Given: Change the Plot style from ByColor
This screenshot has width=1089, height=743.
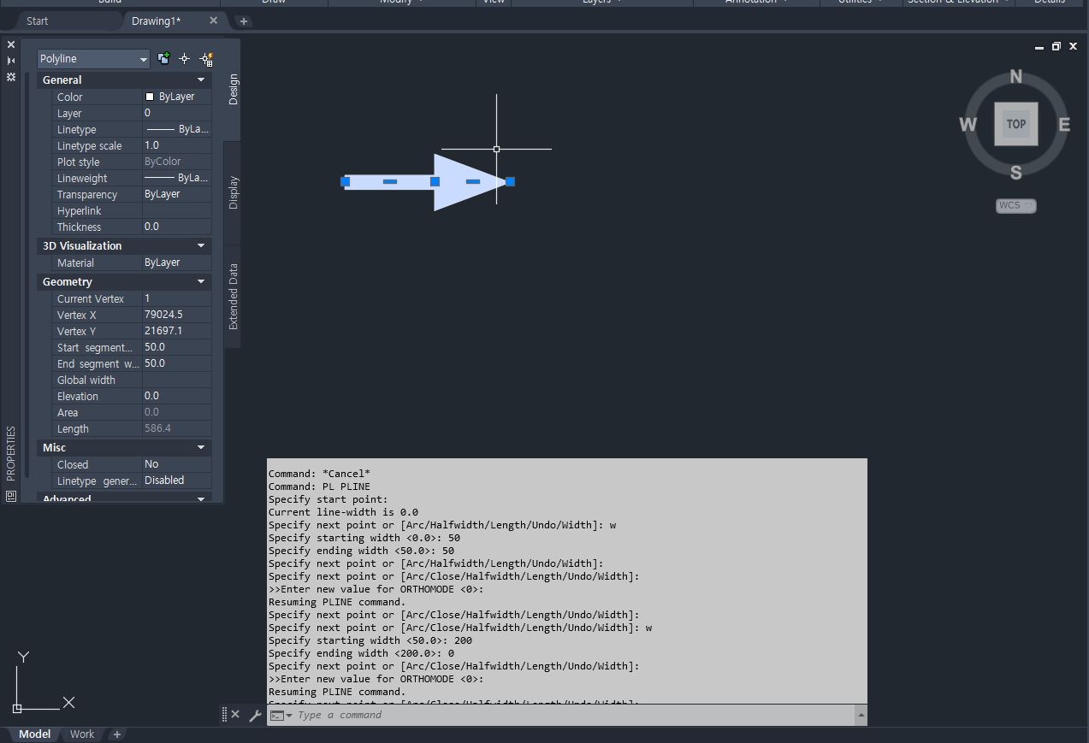Looking at the screenshot, I should pos(175,162).
